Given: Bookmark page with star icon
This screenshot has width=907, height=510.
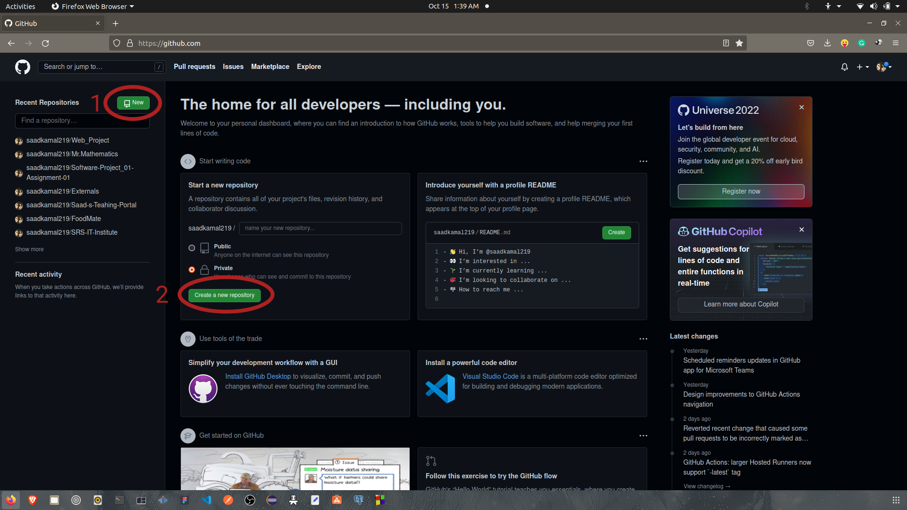Looking at the screenshot, I should click(x=739, y=43).
